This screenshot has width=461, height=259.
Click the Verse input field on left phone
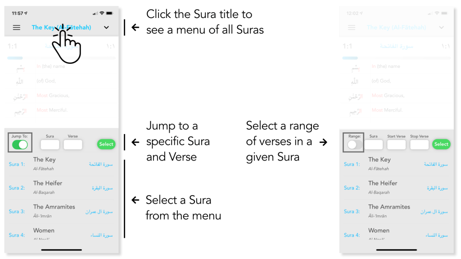pyautogui.click(x=72, y=144)
